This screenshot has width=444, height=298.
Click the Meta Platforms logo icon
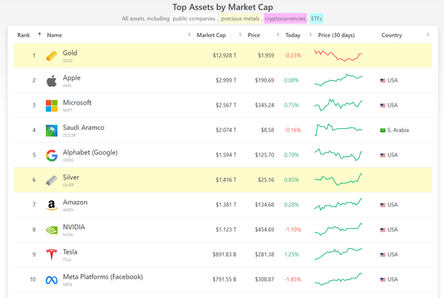[x=51, y=280]
